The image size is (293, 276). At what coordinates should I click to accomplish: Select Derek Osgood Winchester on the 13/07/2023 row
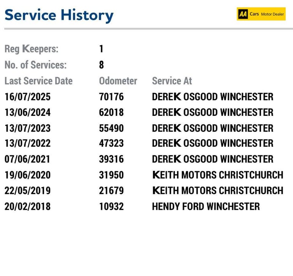[213, 128]
